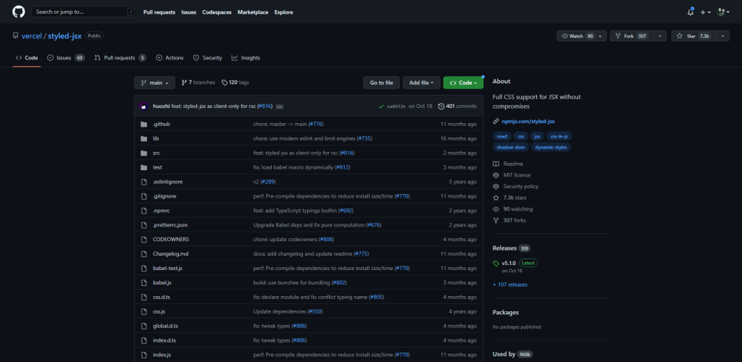Open the .prettierrc.json file
Image resolution: width=742 pixels, height=362 pixels.
pyautogui.click(x=170, y=225)
